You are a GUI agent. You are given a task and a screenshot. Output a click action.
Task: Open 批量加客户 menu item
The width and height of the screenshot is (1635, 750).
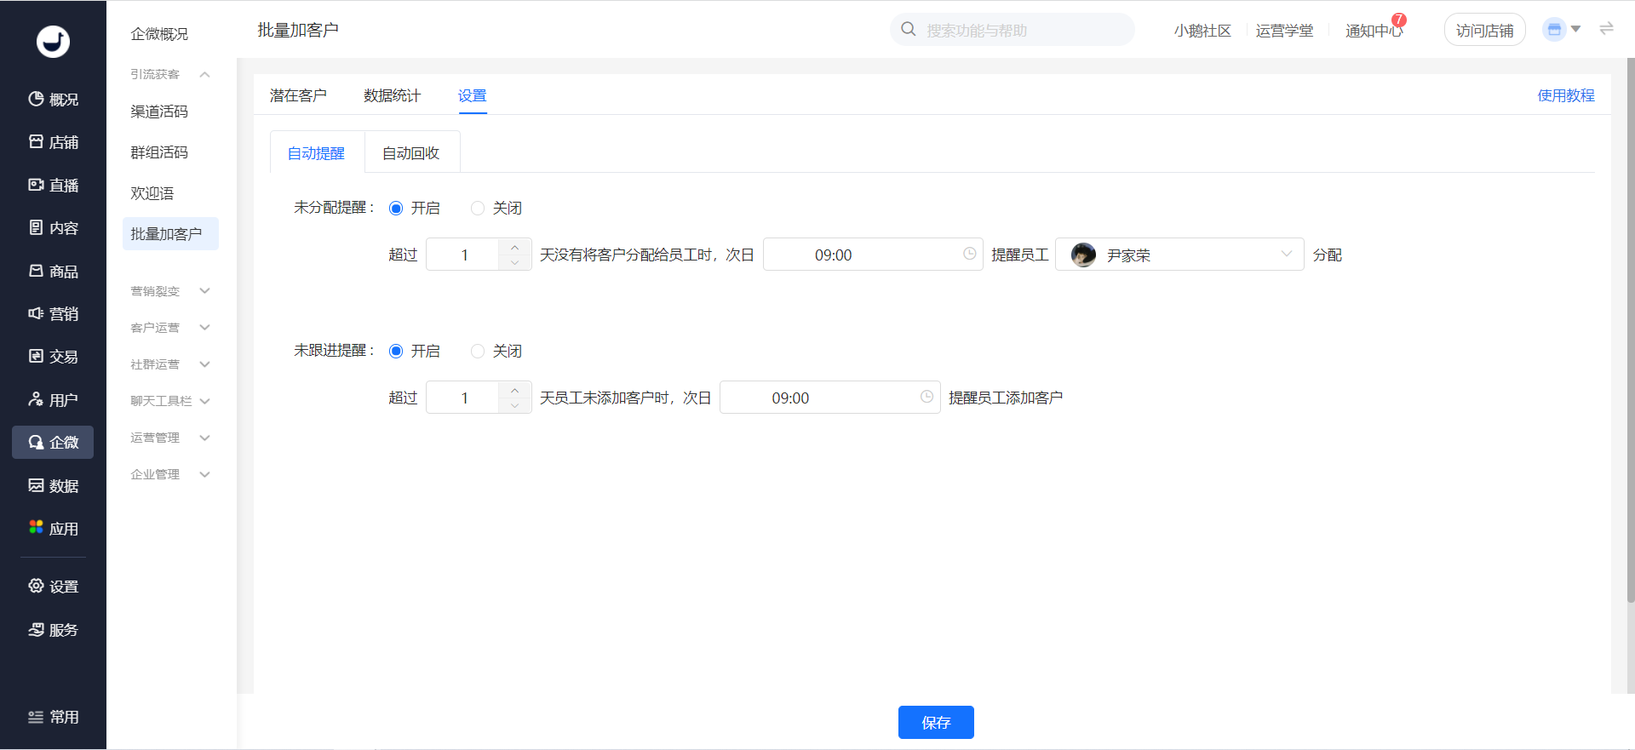[x=170, y=233]
